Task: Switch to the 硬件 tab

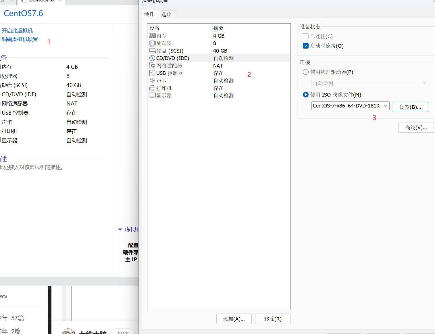Action: [x=149, y=14]
